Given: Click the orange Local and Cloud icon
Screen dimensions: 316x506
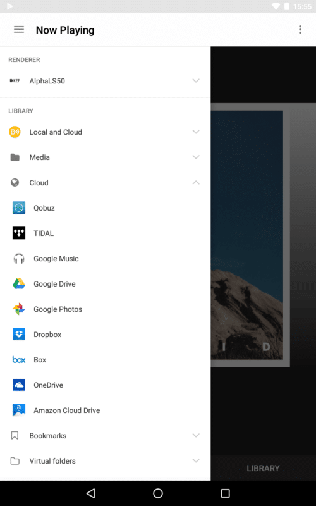Looking at the screenshot, I should coord(15,132).
